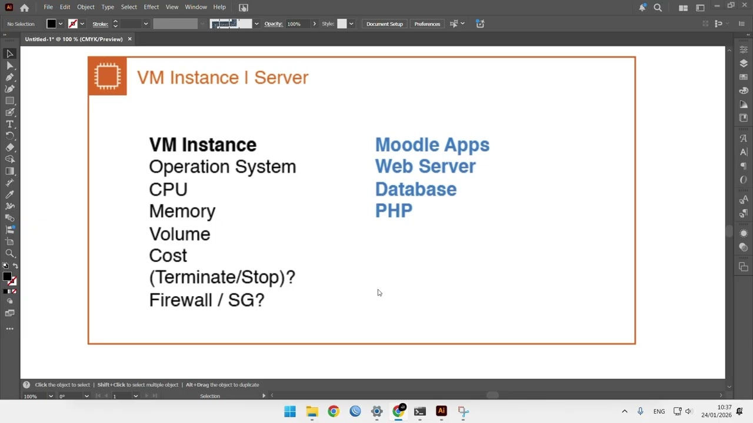Open the stroke color dropdown arrow

[82, 24]
